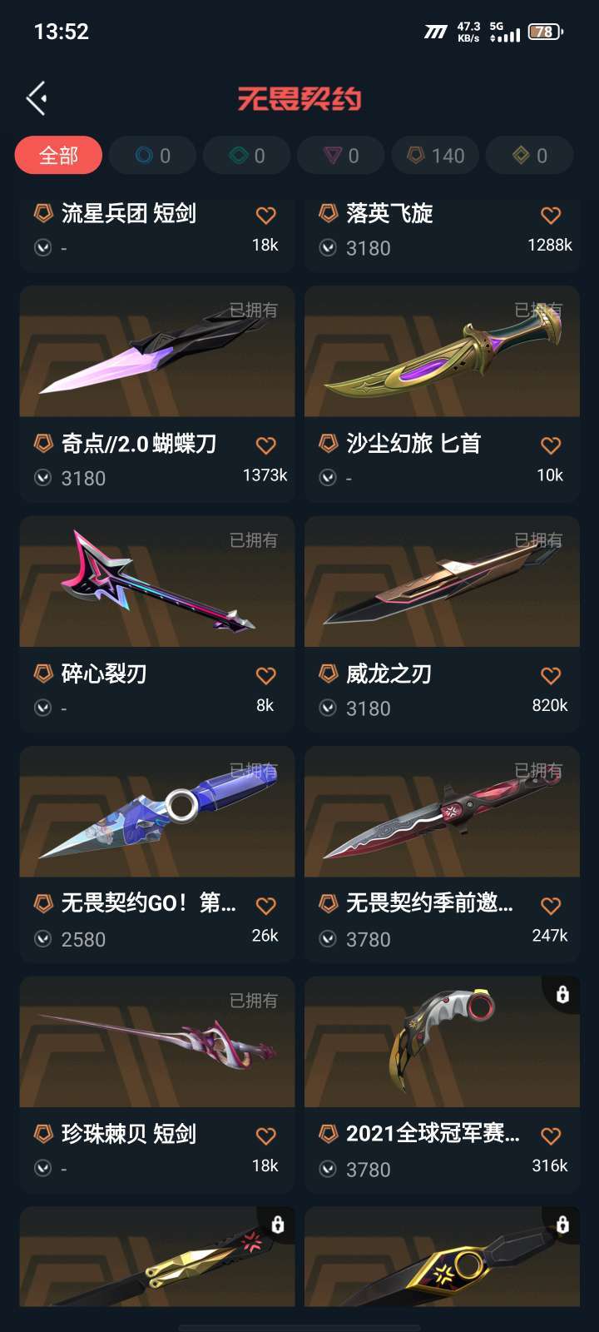Like the 碎心裂刃 skin heart
Screen dimensions: 599x1332
(265, 675)
